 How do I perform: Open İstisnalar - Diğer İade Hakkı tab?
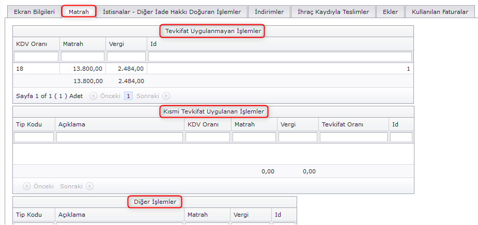point(172,11)
